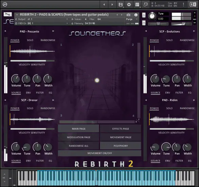The image size is (199, 187).
Task: Open settings with the gear icon
Action: (x=129, y=4)
